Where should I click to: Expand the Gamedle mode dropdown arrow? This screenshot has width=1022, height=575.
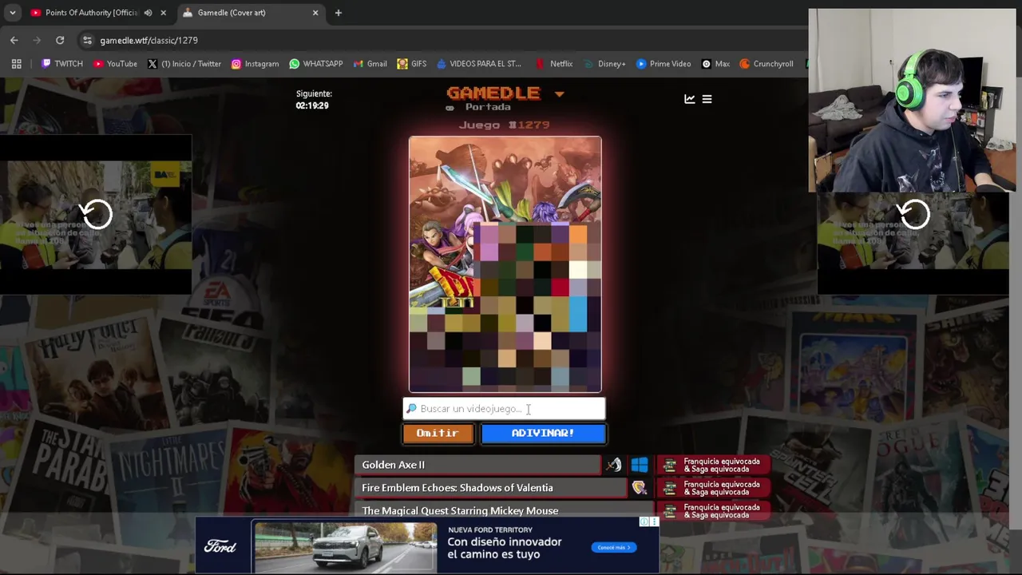(x=559, y=94)
